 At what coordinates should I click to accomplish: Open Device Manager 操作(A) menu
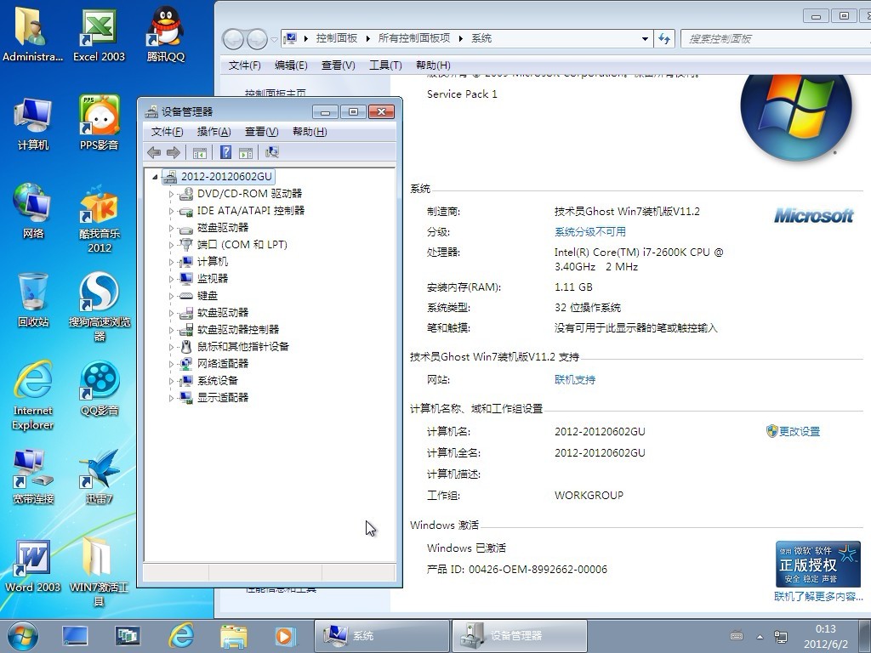pos(213,132)
